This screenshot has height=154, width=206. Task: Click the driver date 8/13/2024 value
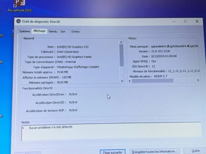click(x=164, y=56)
